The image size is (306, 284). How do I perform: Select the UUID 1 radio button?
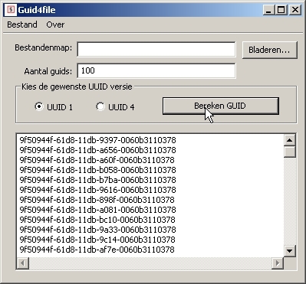pos(54,106)
